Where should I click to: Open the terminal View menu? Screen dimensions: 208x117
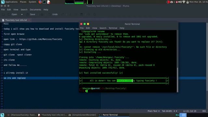95,28
